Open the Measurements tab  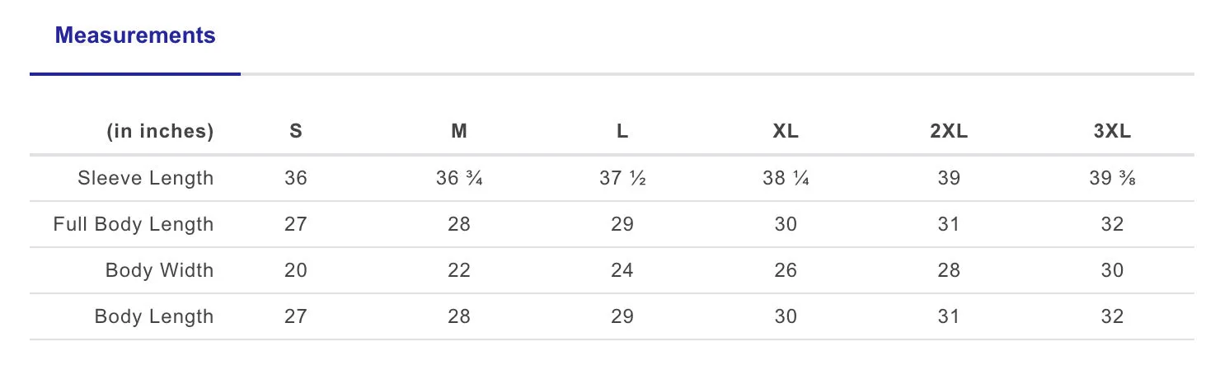pyautogui.click(x=135, y=35)
